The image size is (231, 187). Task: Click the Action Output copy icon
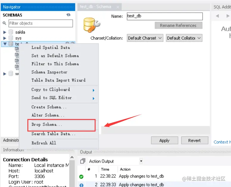[x=83, y=161]
